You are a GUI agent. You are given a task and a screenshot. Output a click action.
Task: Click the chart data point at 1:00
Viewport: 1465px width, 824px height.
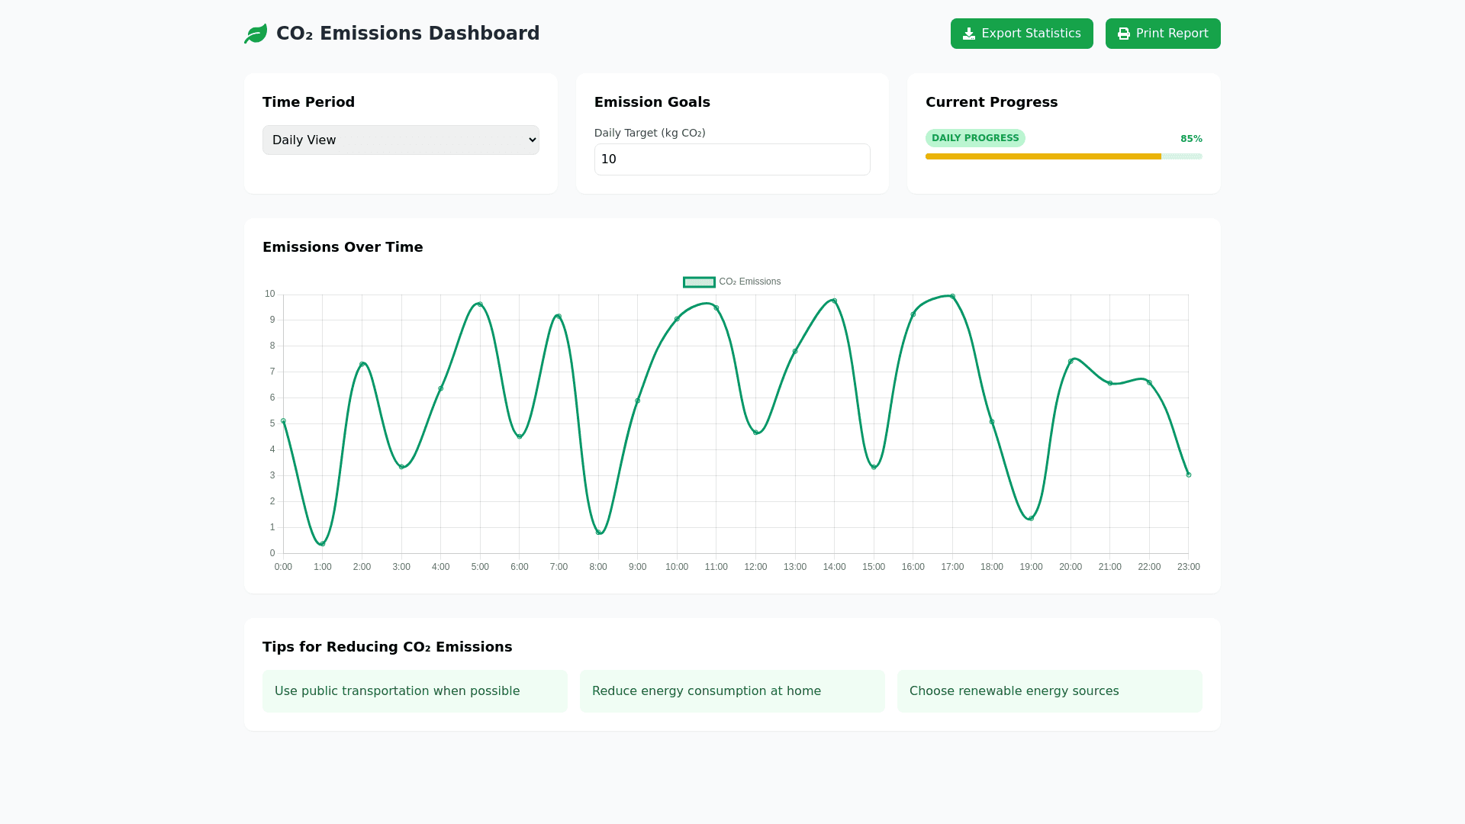[x=323, y=544]
